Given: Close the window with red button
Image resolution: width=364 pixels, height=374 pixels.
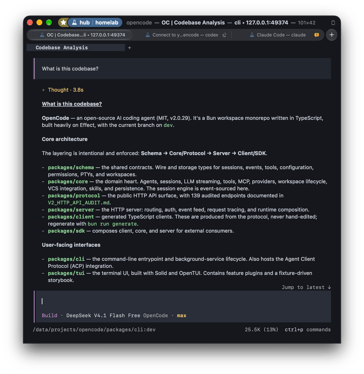Looking at the screenshot, I should click(x=30, y=22).
